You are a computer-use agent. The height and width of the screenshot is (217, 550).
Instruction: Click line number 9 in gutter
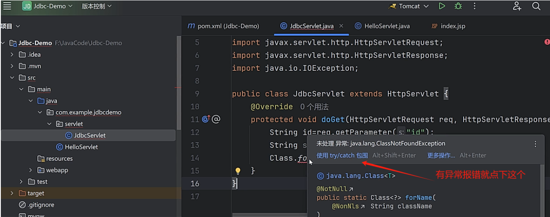[197, 94]
